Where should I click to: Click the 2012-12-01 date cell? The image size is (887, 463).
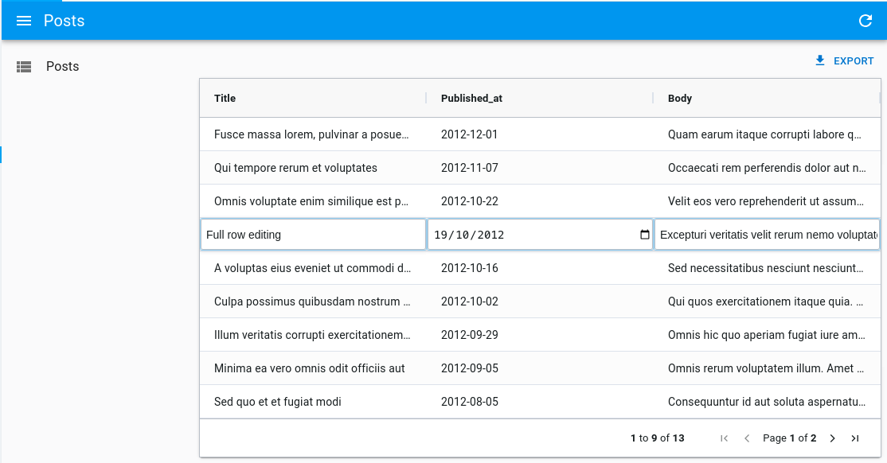point(469,134)
